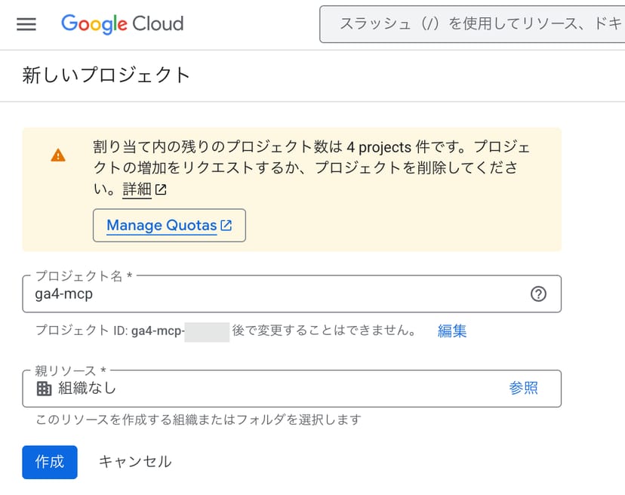Click the 作成 button to create project
Screen dimensions: 625x495
(49, 462)
